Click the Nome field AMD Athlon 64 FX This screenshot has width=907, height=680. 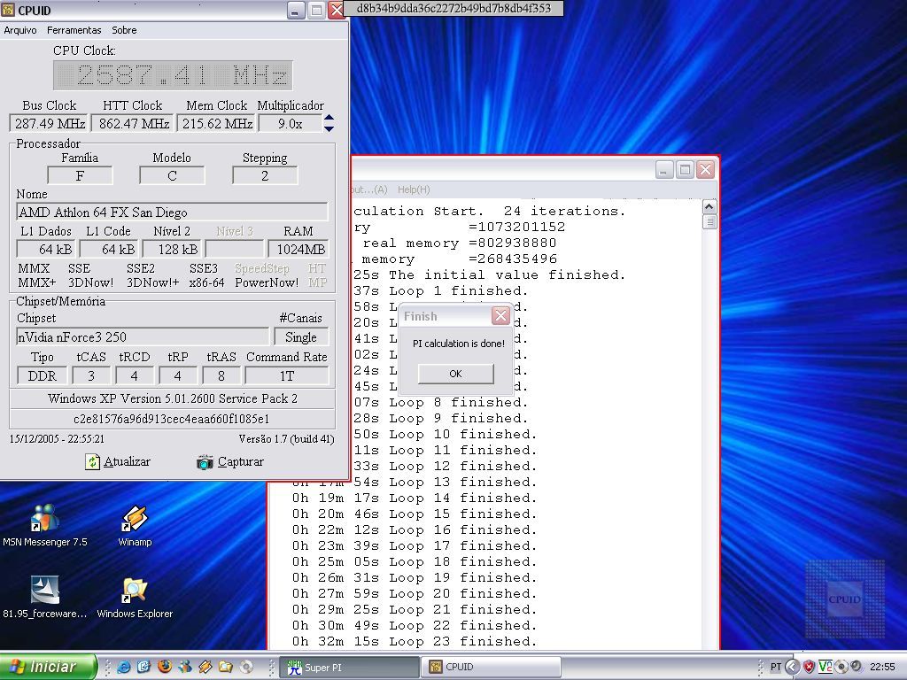(x=172, y=212)
